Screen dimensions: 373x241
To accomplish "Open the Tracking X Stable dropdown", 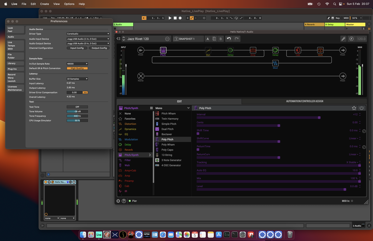I will (353, 162).
